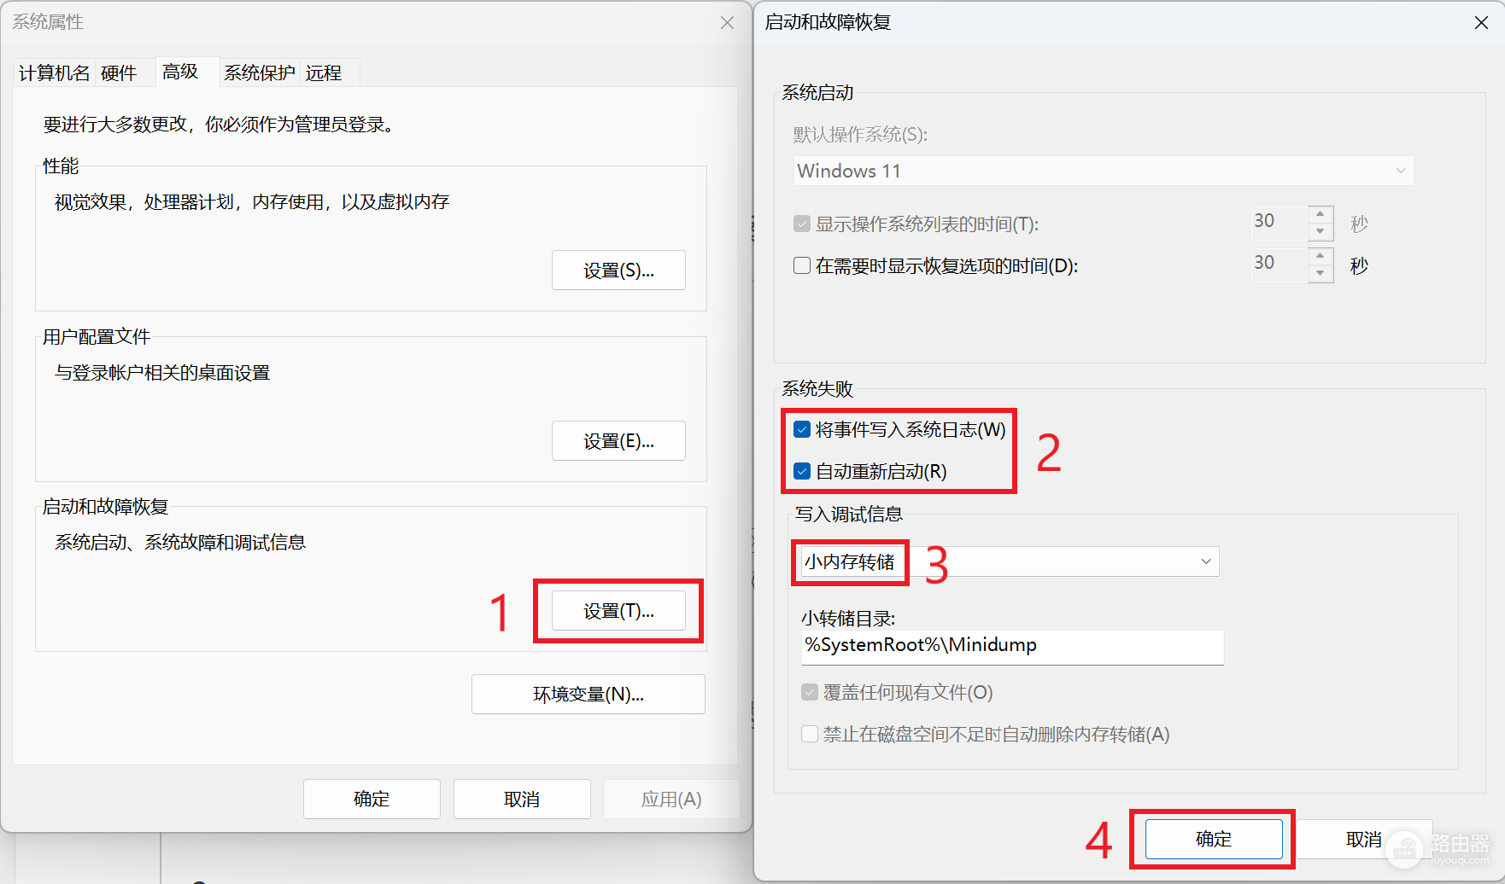The height and width of the screenshot is (884, 1505).
Task: Click the 系统失败 group label
Action: click(x=817, y=389)
